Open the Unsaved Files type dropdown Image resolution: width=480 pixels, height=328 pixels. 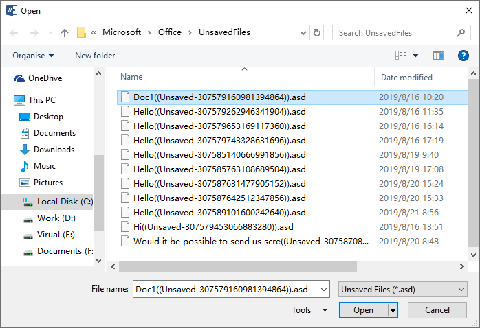403,290
